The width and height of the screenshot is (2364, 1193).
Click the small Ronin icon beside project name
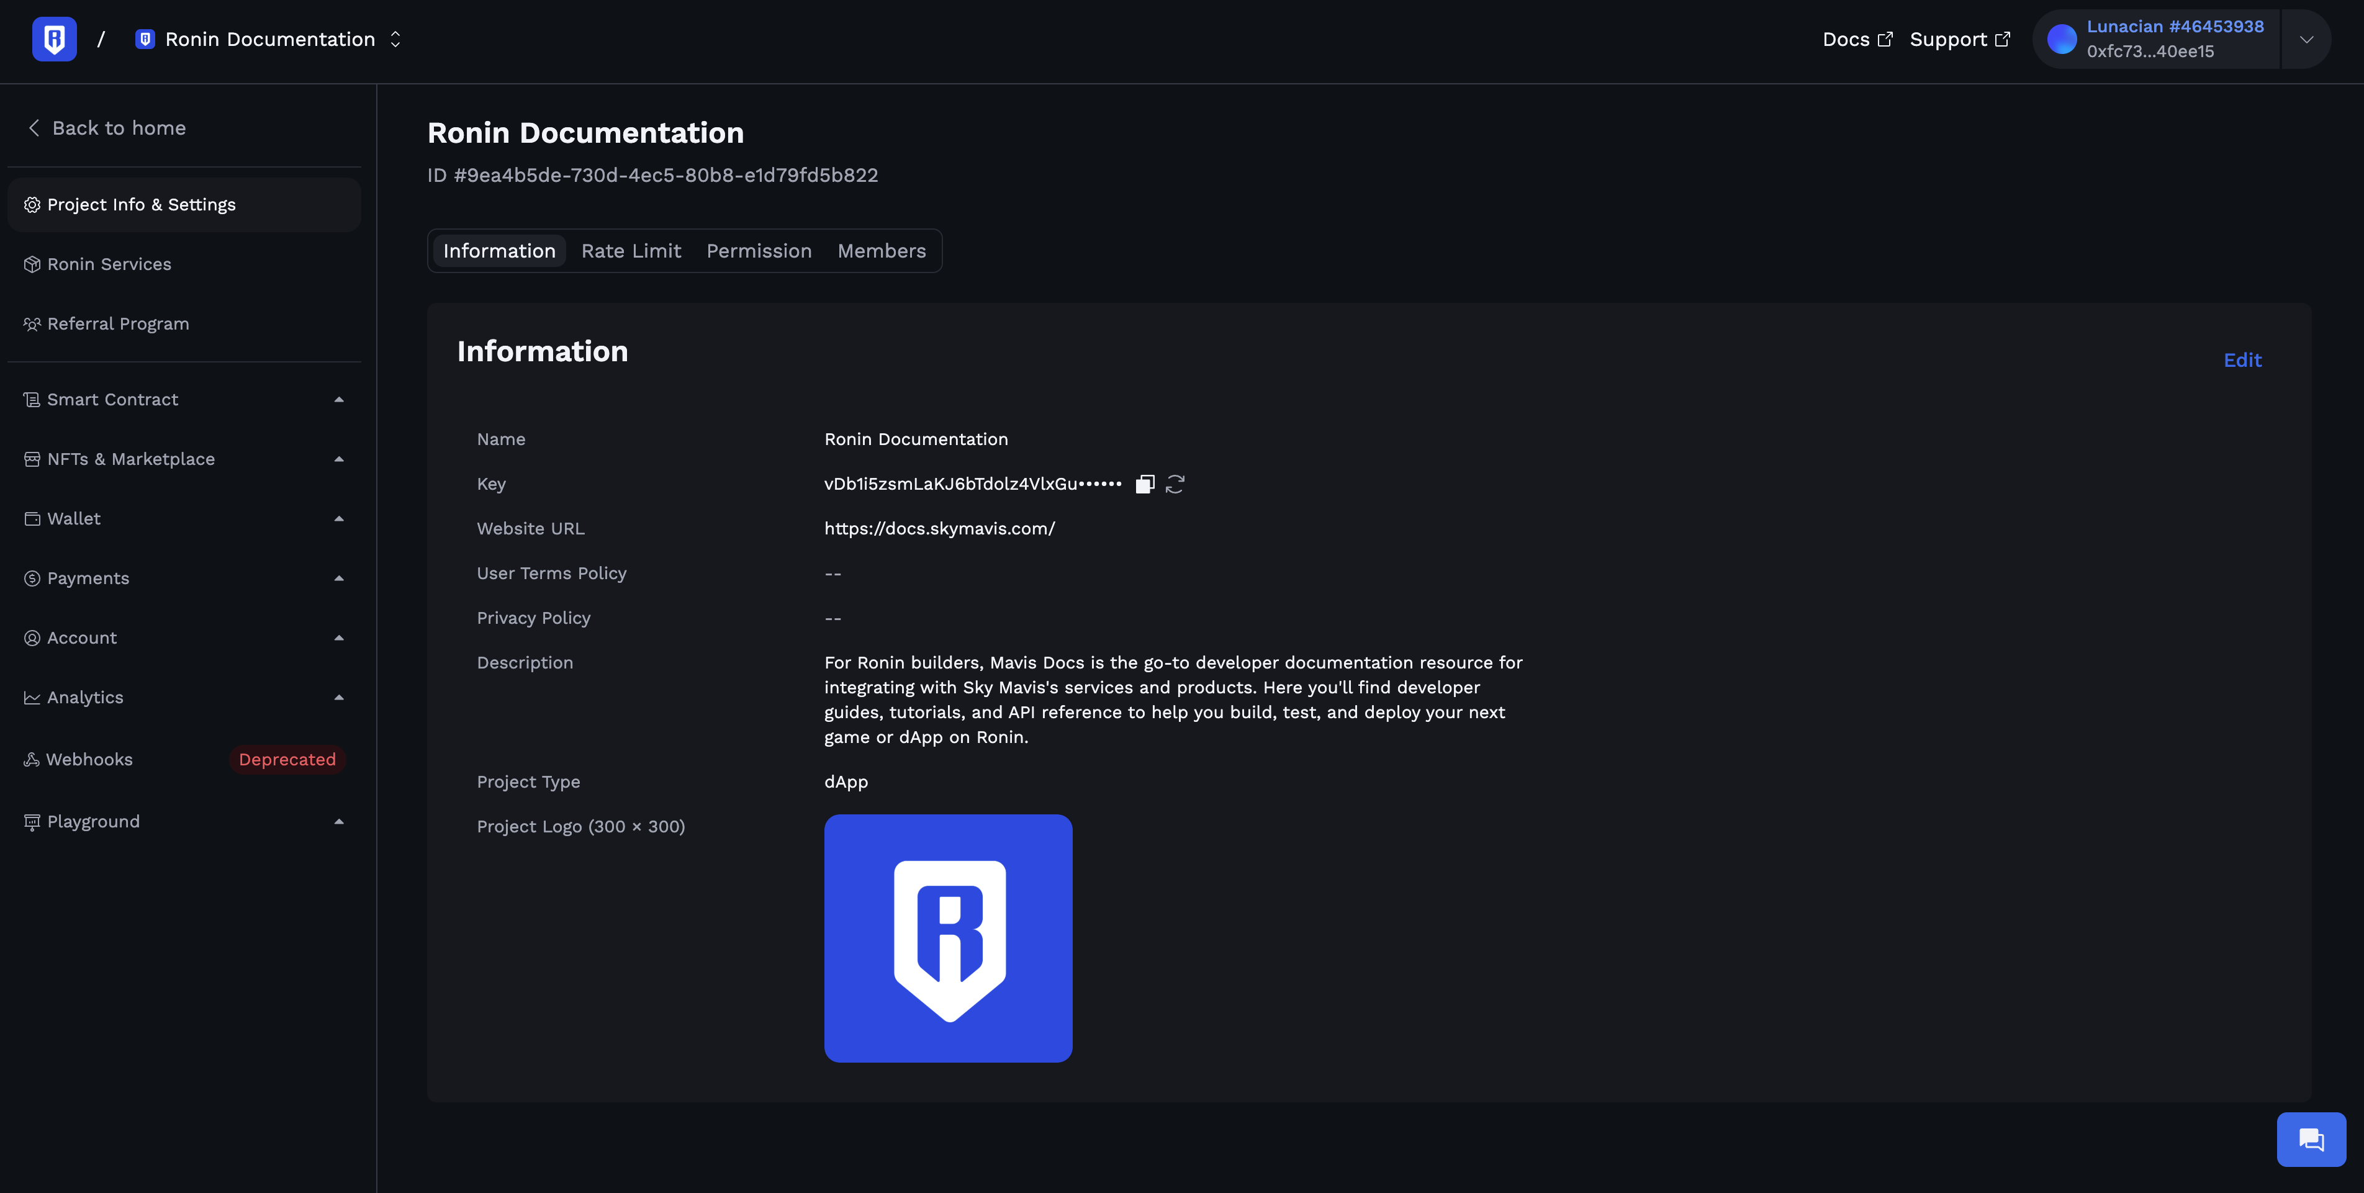144,38
